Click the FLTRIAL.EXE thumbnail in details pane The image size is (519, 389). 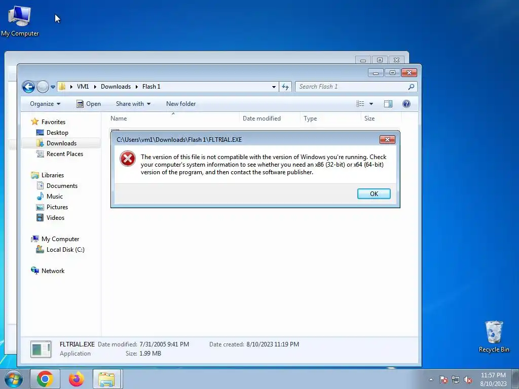[x=41, y=349]
